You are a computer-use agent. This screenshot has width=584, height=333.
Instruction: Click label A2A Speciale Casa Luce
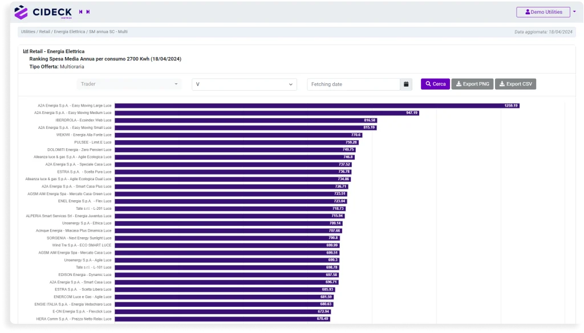pyautogui.click(x=78, y=164)
